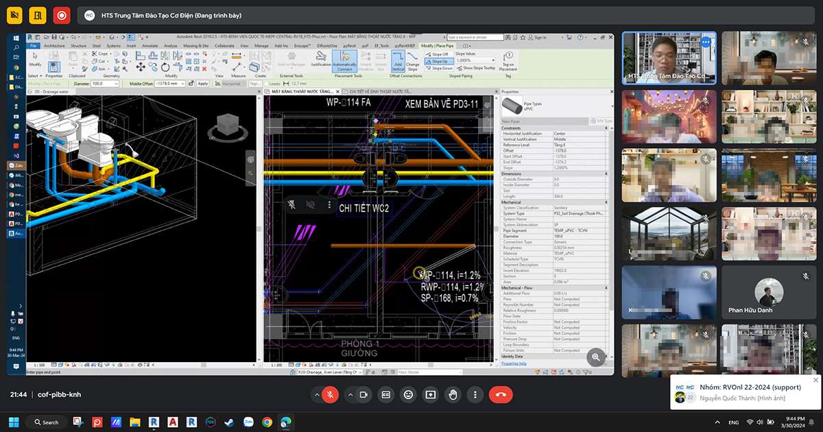Open the Properties help link
This screenshot has width=823, height=432.
(514, 363)
